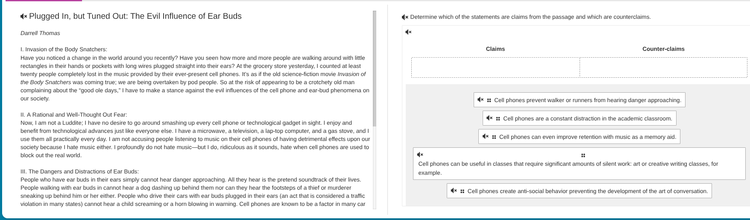
Task: Click the empty Claims drop box
Action: tap(495, 67)
